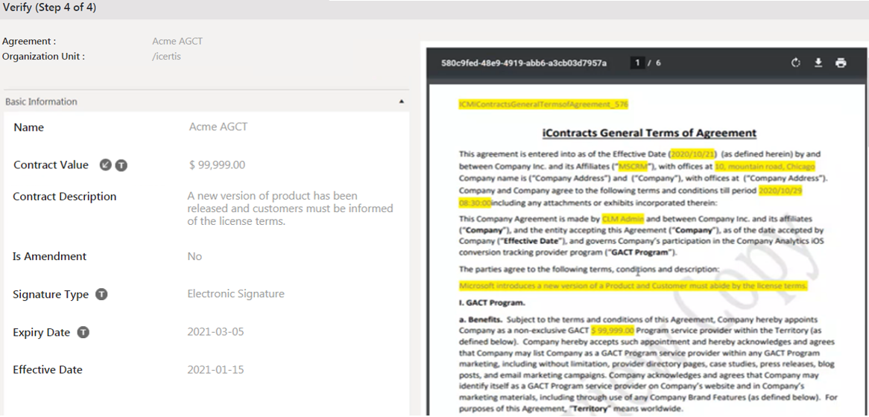Download the PDF document
Screen dimensions: 869x417
pos(818,63)
